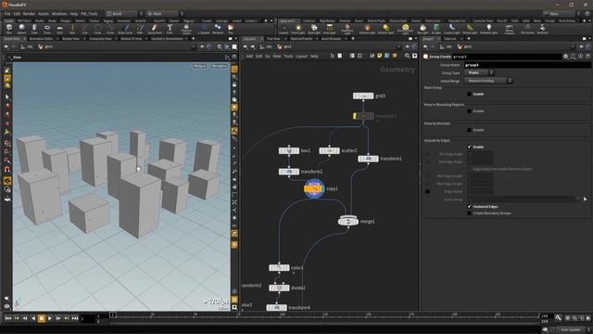Select the Metaball shelf tool
593x334 pixels.
[218, 29]
